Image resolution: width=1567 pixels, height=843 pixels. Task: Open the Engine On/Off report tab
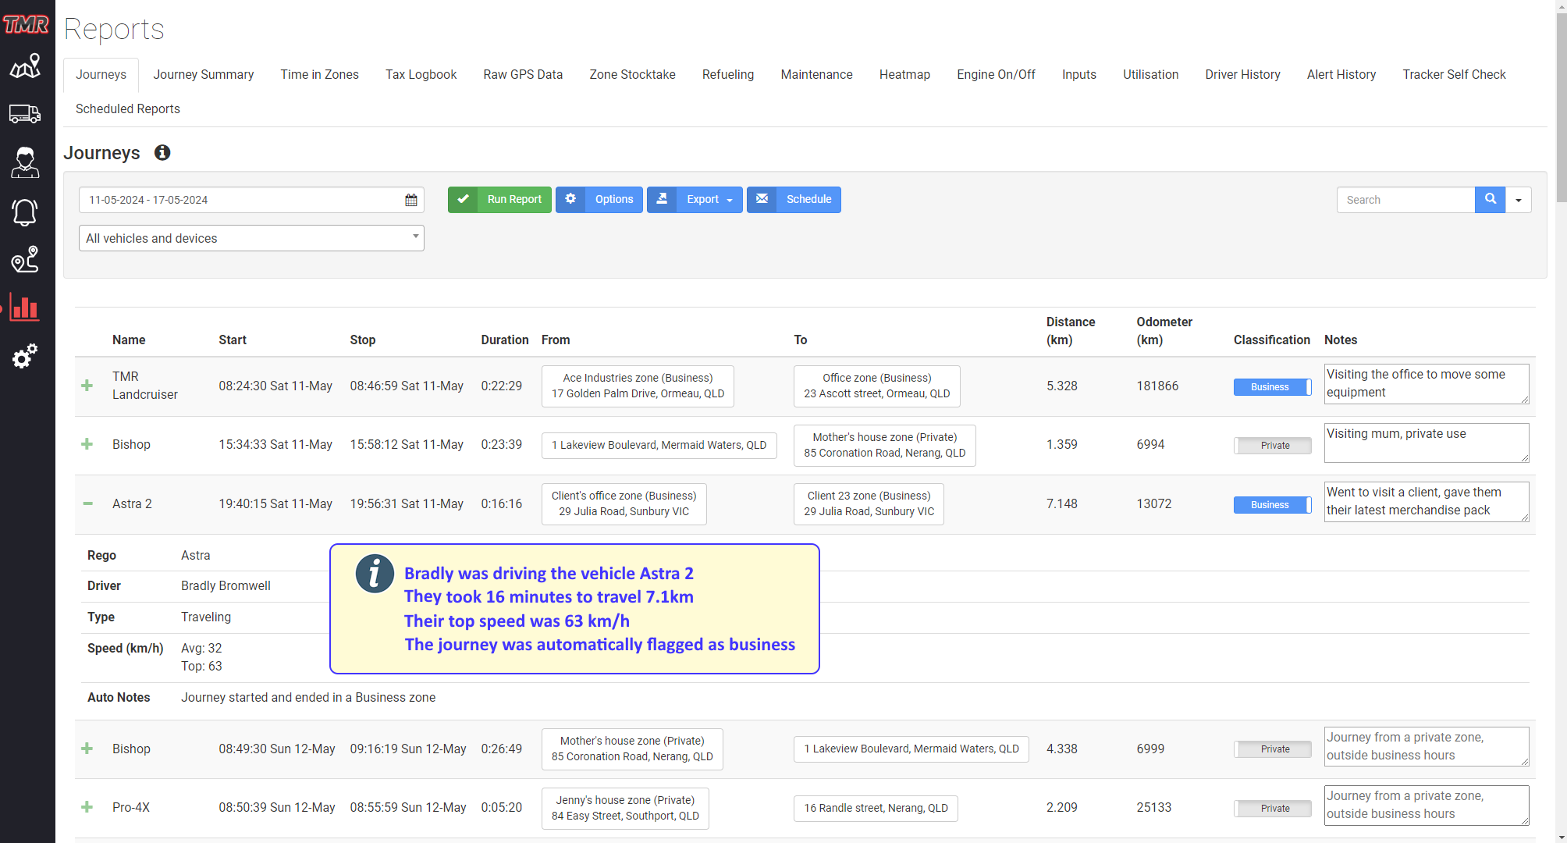(997, 75)
